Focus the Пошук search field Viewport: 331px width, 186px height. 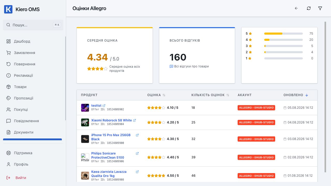pyautogui.click(x=33, y=25)
